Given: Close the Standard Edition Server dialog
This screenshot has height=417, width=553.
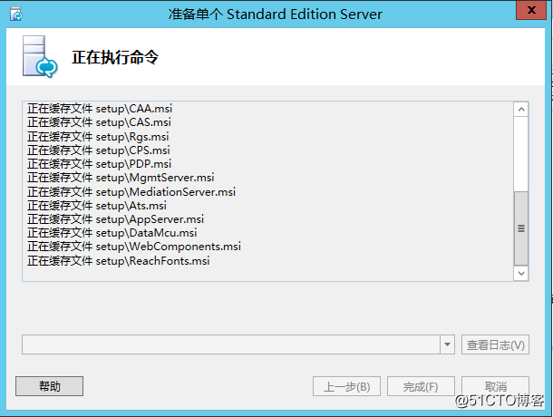Looking at the screenshot, I should (531, 10).
